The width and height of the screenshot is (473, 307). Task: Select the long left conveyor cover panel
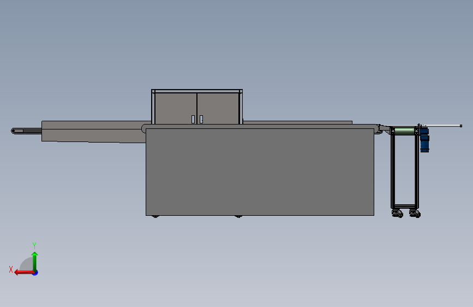(x=93, y=131)
